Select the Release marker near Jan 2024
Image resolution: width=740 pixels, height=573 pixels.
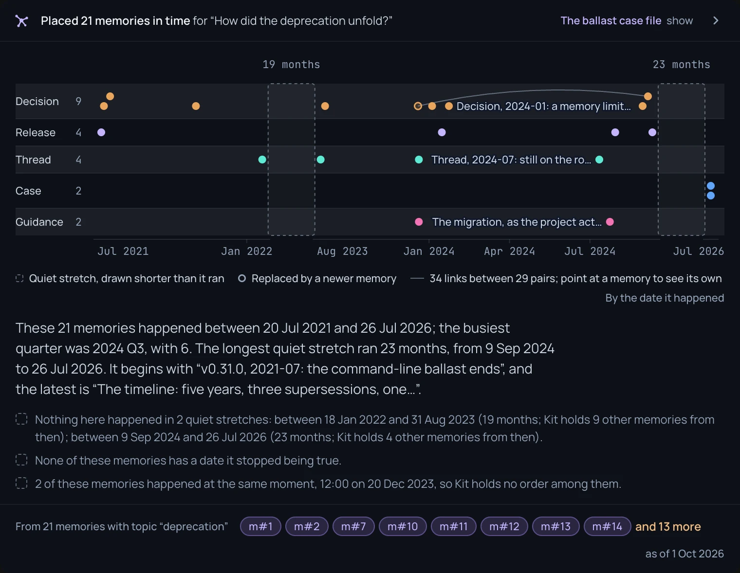click(442, 132)
